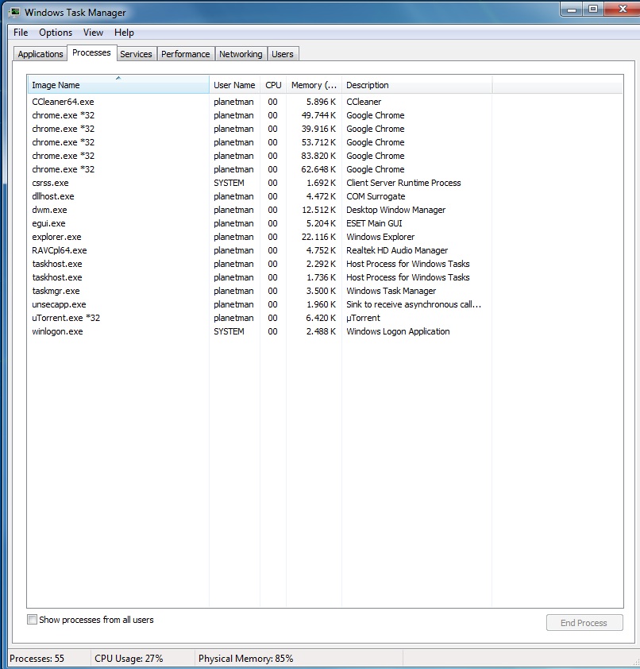The image size is (640, 669).
Task: Tick 'Show processes from all users' checkbox
Action: pos(33,620)
